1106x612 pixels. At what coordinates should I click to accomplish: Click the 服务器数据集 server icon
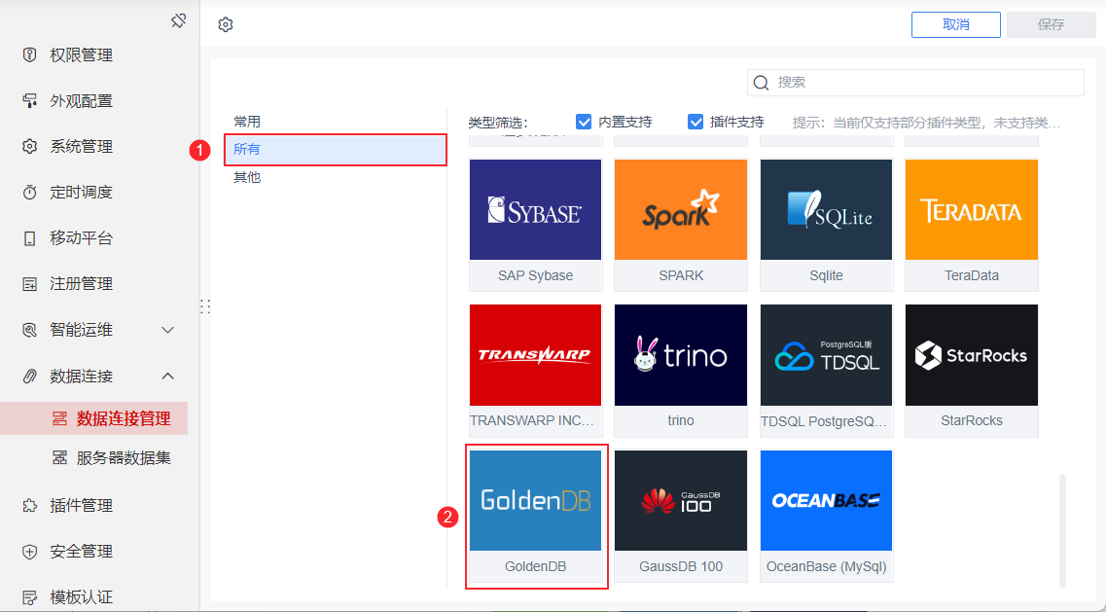(60, 458)
